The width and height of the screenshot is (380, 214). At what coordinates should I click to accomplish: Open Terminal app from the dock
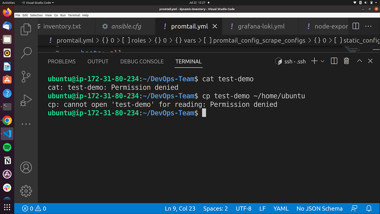[7, 107]
